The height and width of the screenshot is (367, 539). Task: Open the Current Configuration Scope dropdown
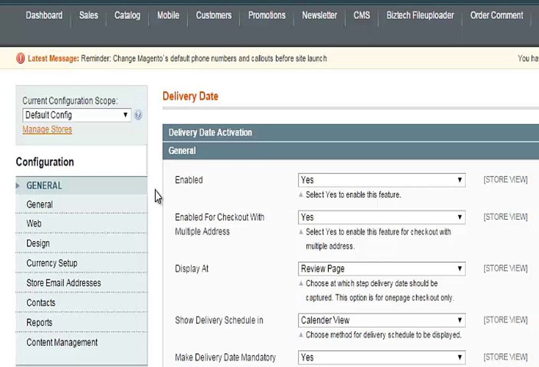[x=77, y=115]
